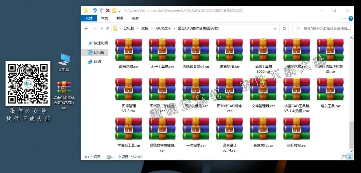Click the scrollbar up arrow
Viewport: 361px width, 173px height.
point(351,38)
